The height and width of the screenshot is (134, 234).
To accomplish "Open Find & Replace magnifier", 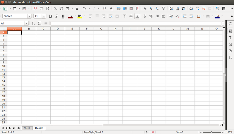I will click(105, 8).
